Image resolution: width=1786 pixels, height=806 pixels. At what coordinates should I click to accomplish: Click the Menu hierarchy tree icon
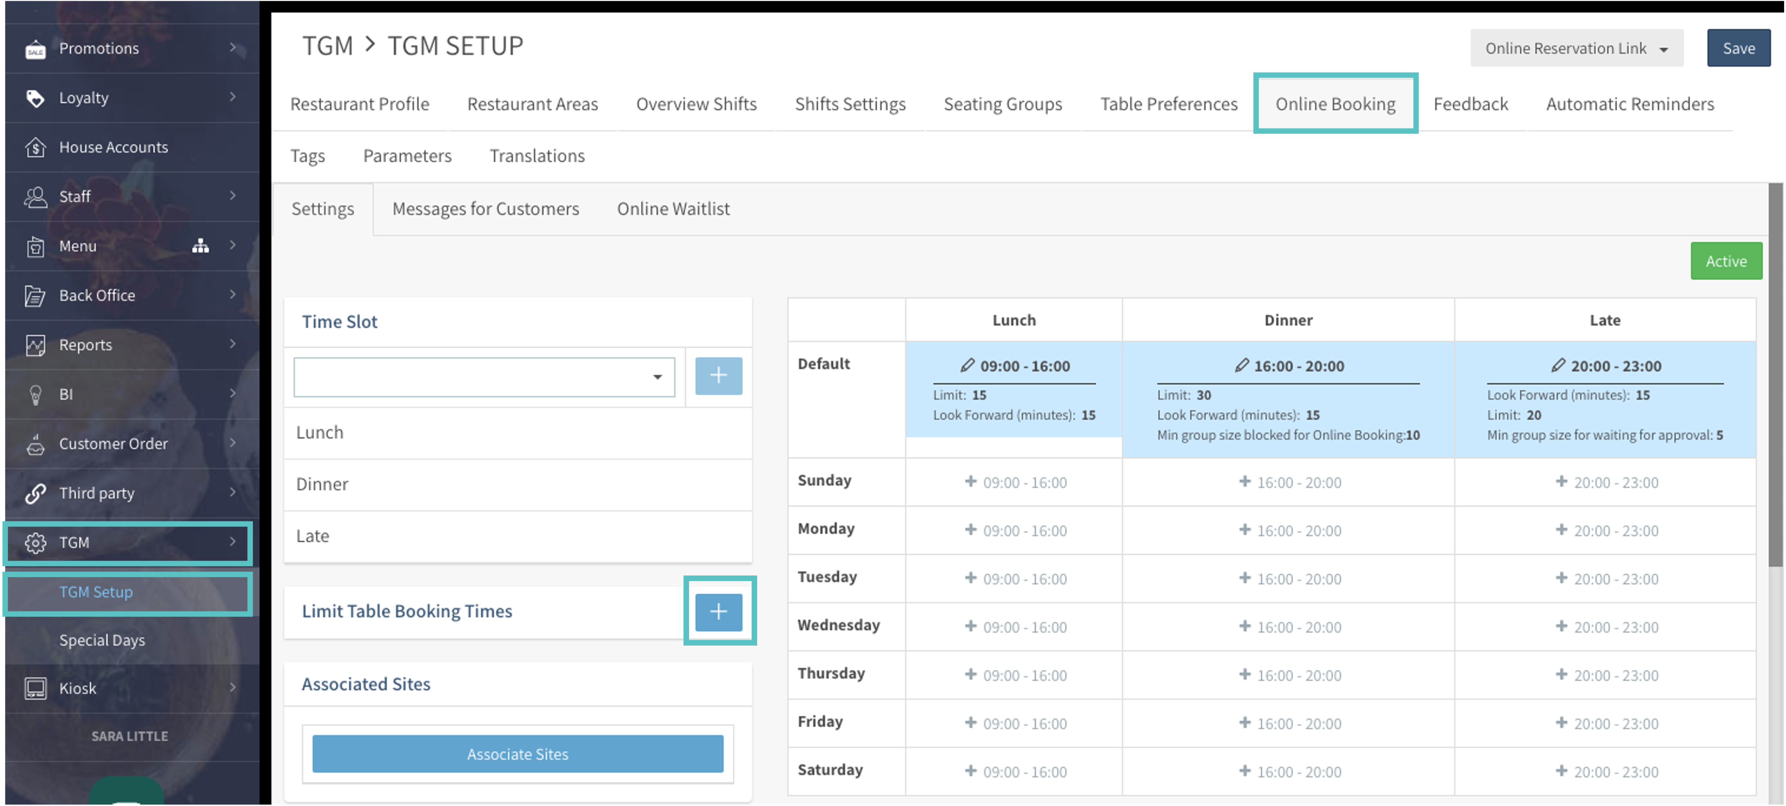click(200, 246)
